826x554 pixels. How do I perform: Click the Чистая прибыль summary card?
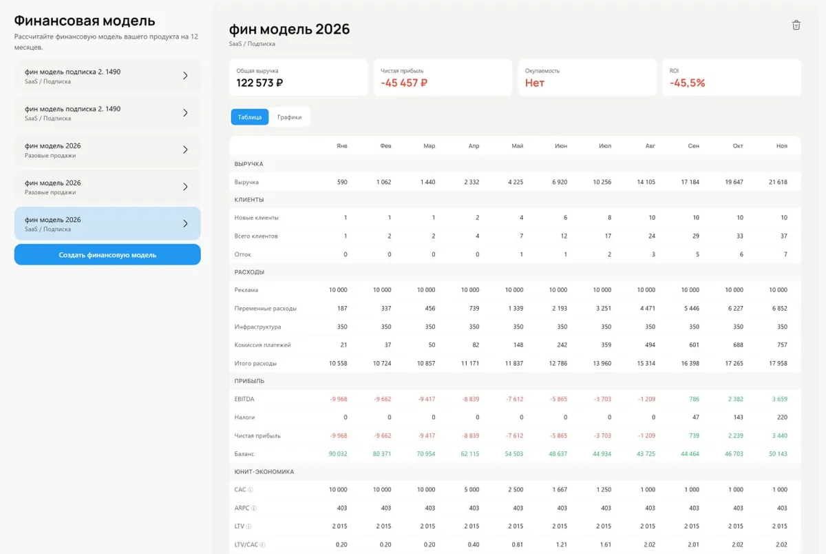443,77
